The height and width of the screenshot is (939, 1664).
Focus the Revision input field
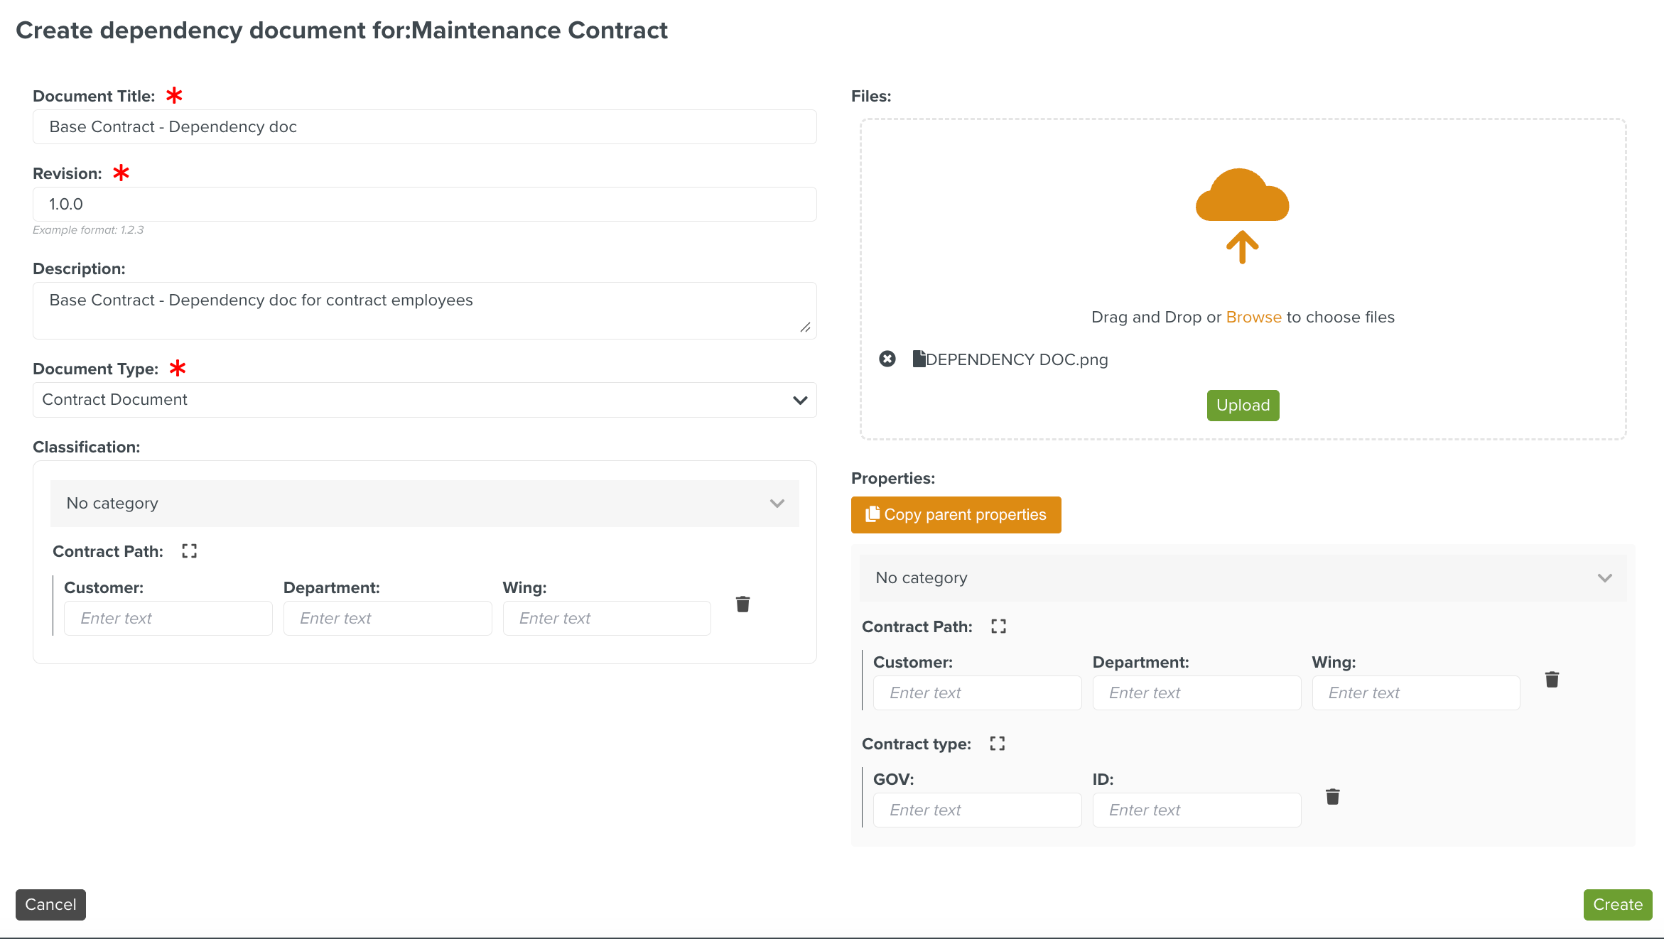pos(424,205)
